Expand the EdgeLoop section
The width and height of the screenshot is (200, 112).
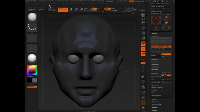(155, 59)
